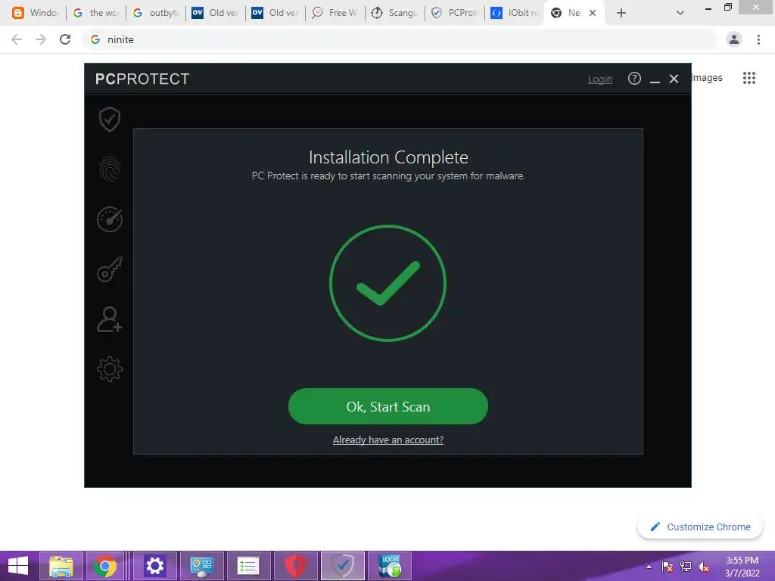Open the Windows Start menu
The width and height of the screenshot is (775, 581).
[18, 566]
